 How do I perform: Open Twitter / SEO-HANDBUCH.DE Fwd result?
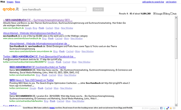coord(39,57)
